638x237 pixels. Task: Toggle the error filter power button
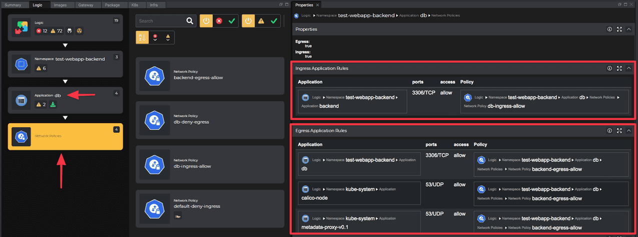coord(206,21)
